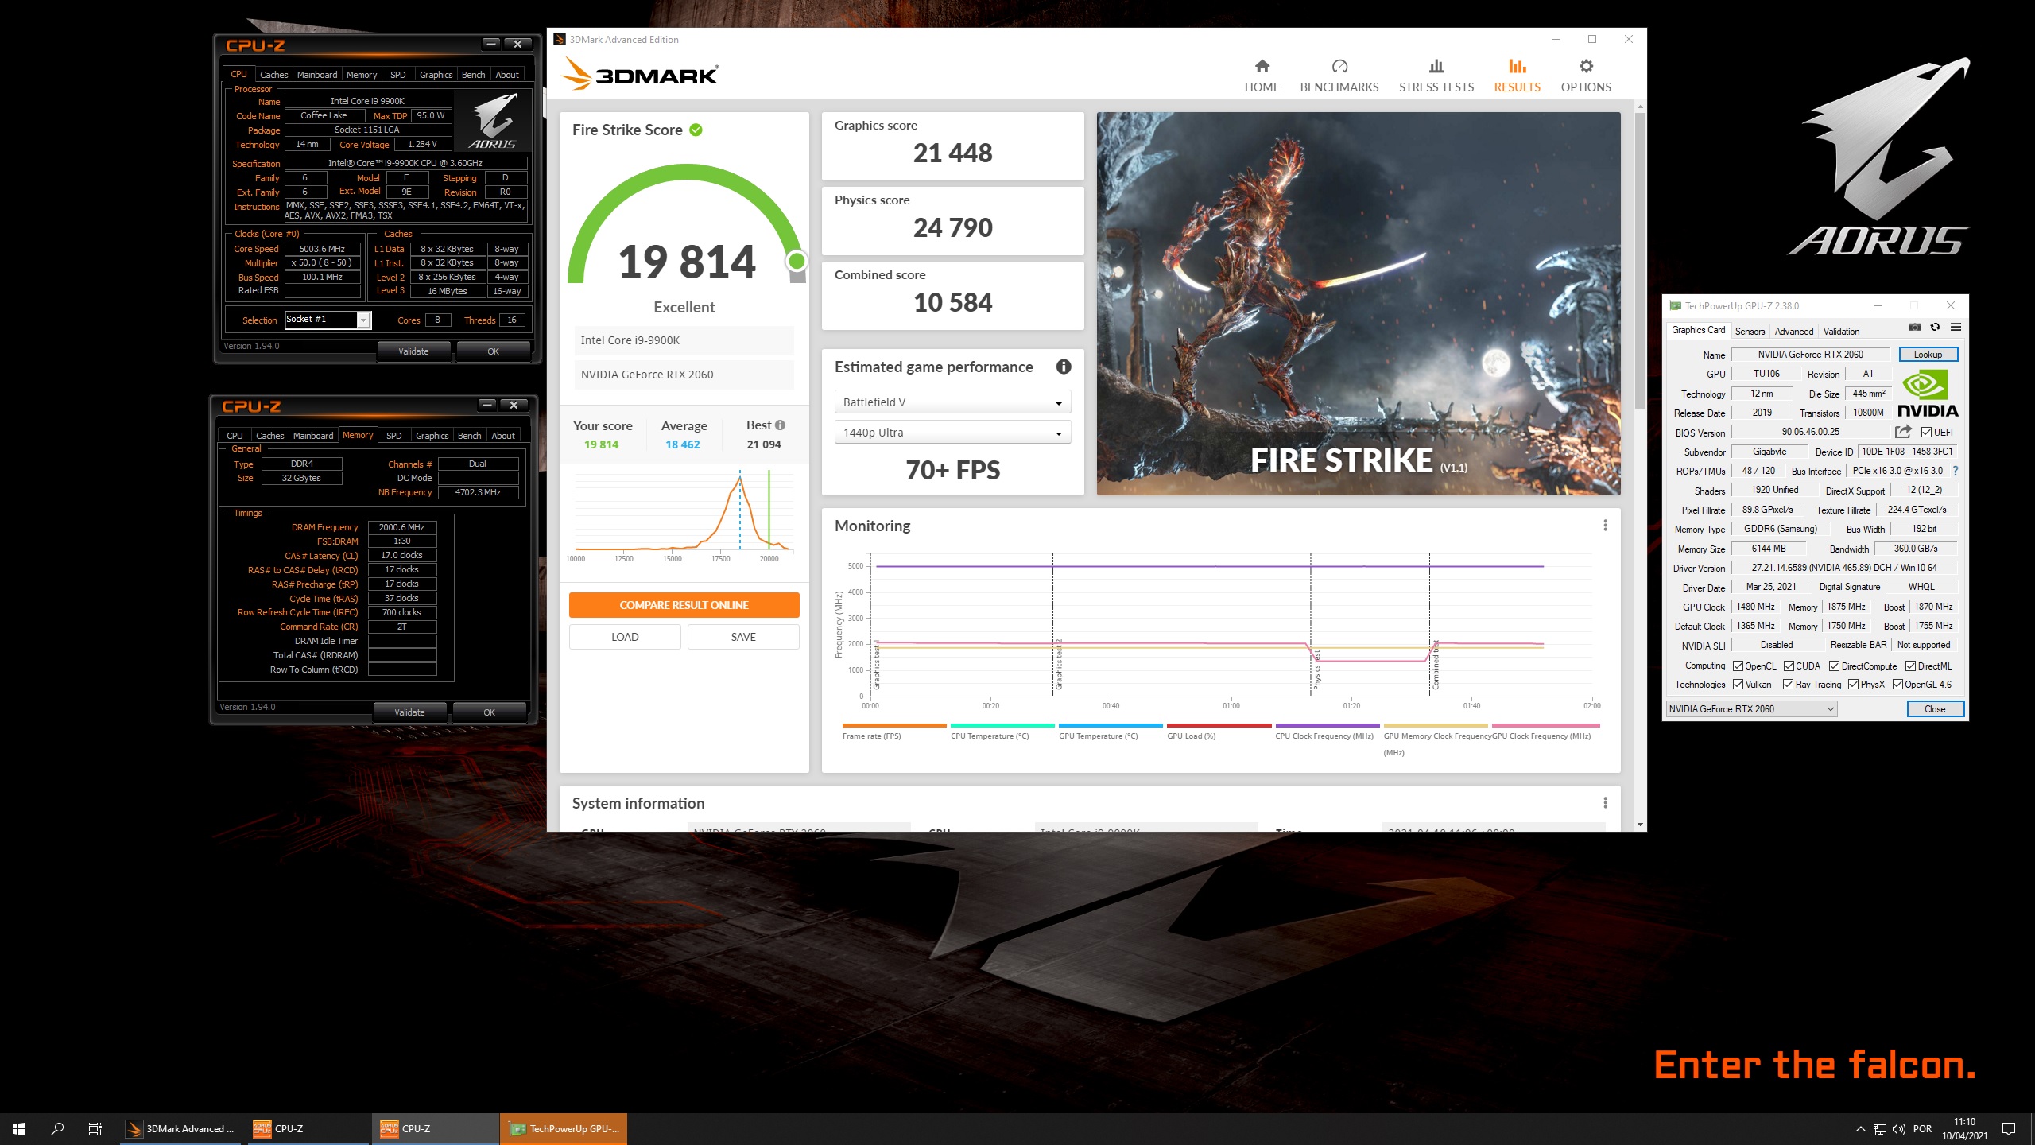Expand the Battlefield V game dropdown
2035x1145 pixels.
coord(952,402)
